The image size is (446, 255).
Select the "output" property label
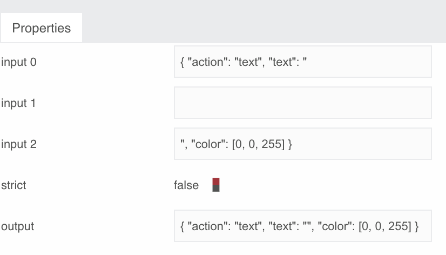18,226
